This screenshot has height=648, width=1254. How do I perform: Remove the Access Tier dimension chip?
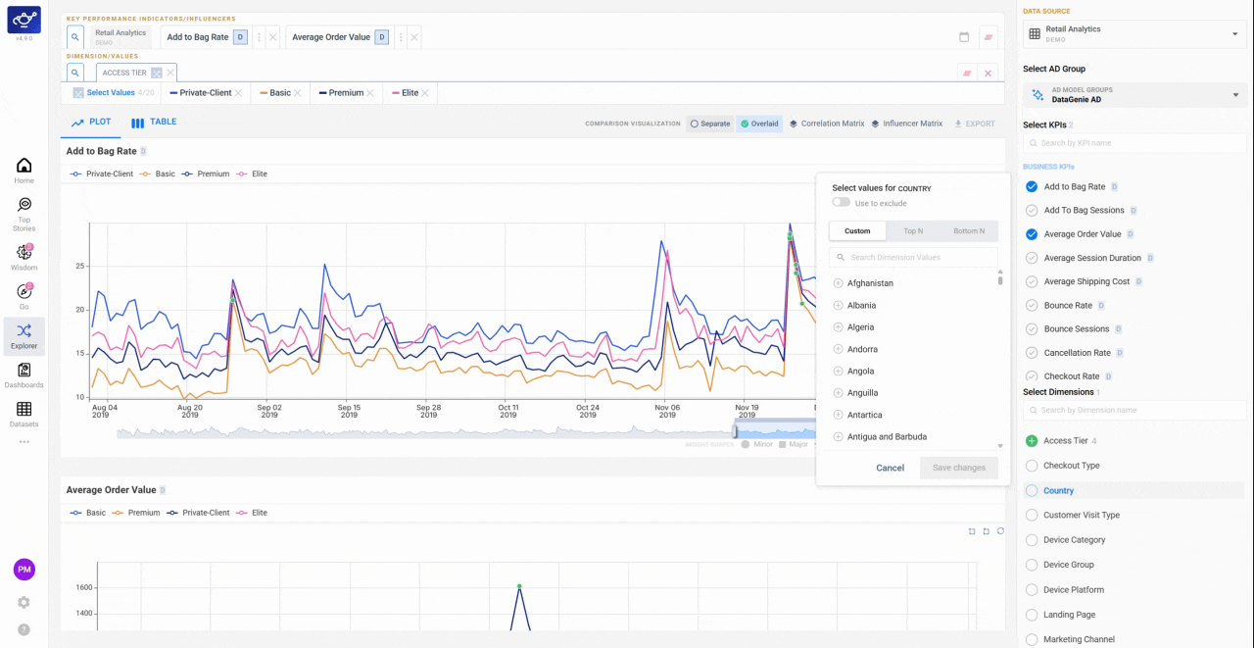(x=170, y=73)
